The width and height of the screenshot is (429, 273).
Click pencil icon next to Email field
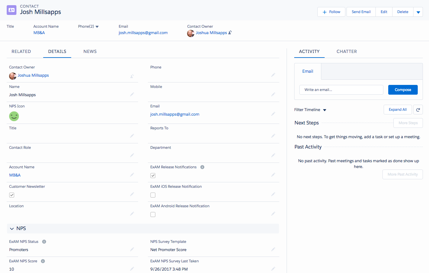click(273, 114)
